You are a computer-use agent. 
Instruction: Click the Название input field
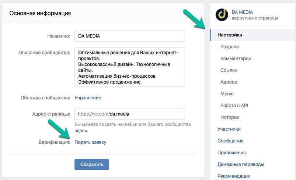(x=130, y=36)
